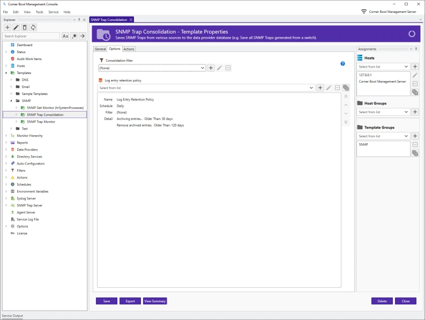Click the Explorer edit pencil icon
Viewport: 425px width, 320px height.
pos(16,27)
